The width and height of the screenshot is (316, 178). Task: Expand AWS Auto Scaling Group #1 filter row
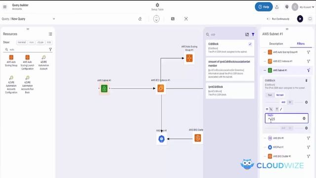coord(265,52)
